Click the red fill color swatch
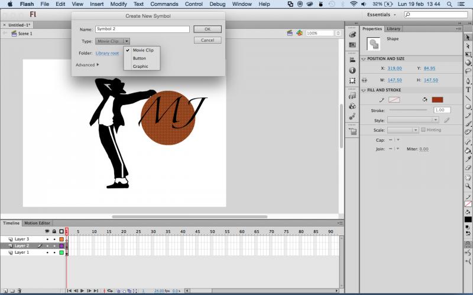 coord(438,100)
